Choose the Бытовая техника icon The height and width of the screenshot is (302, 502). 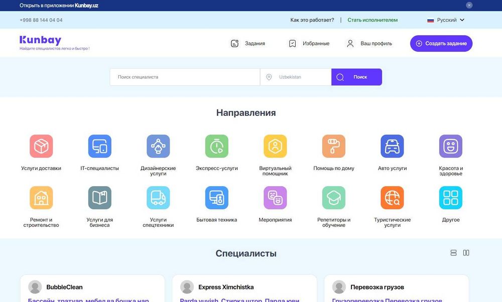click(217, 198)
